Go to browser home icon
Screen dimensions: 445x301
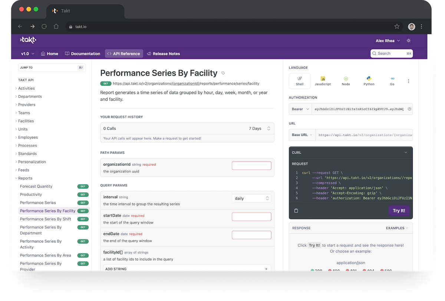[x=56, y=27]
